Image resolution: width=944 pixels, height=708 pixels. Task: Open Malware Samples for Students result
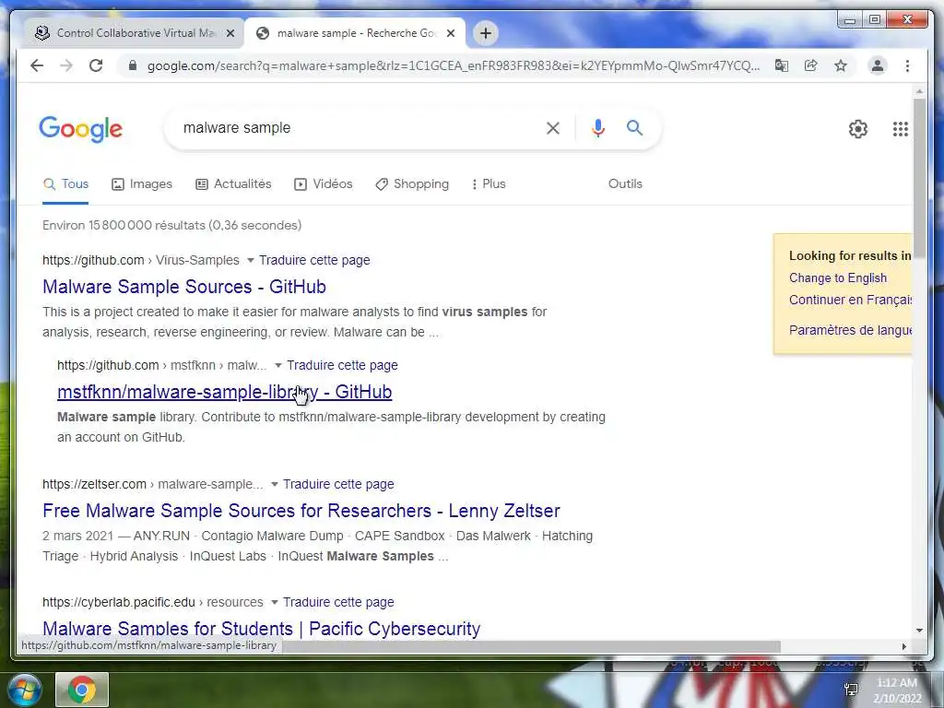point(261,629)
